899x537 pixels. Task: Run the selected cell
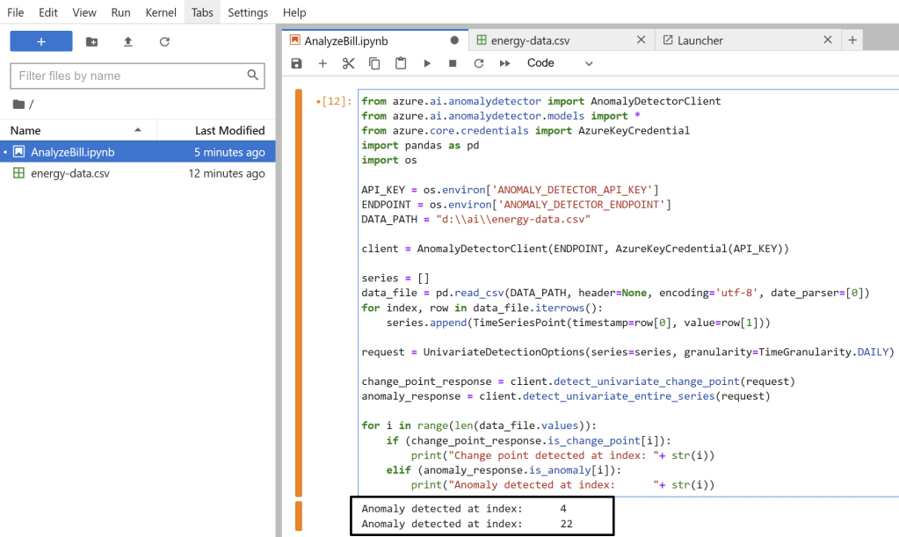(x=427, y=63)
